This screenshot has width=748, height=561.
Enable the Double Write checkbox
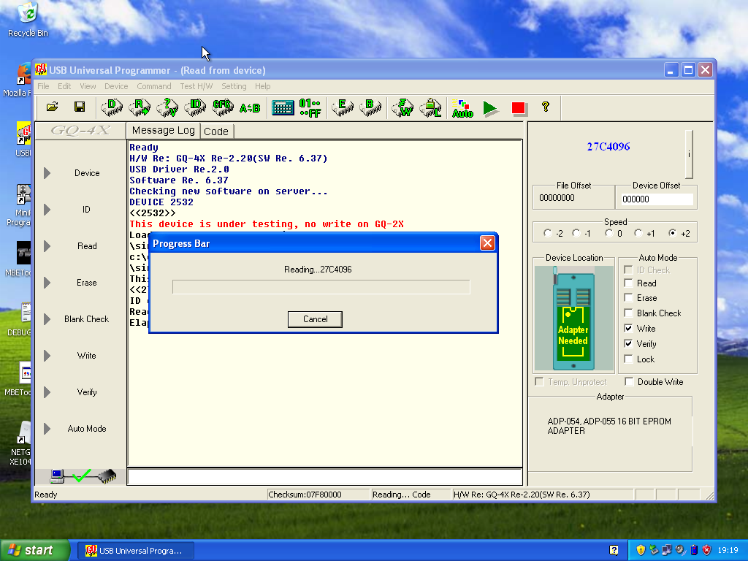pyautogui.click(x=628, y=382)
